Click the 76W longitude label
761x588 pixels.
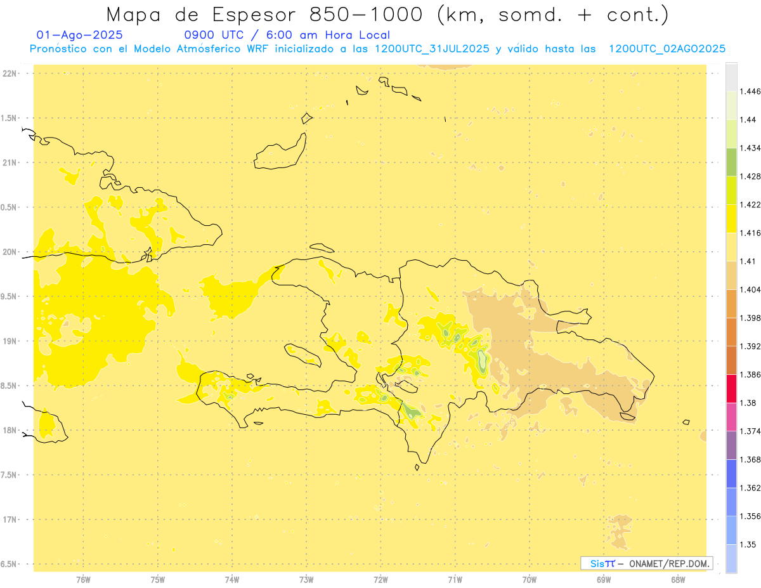pos(83,580)
